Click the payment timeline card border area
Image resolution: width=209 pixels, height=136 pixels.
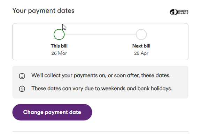coord(100,41)
